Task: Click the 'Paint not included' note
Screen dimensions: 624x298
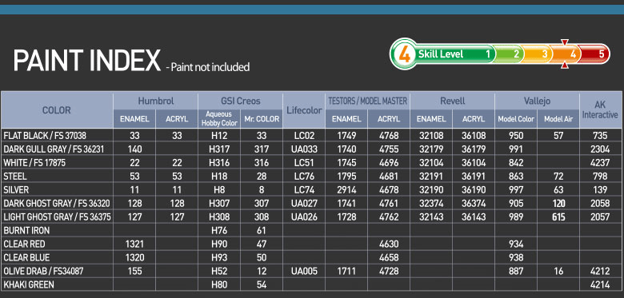Action: [x=210, y=67]
